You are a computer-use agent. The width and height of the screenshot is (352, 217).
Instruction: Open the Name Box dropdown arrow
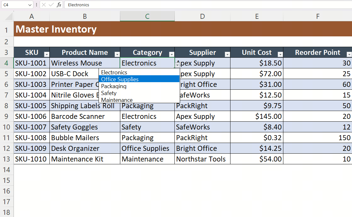[x=30, y=5]
